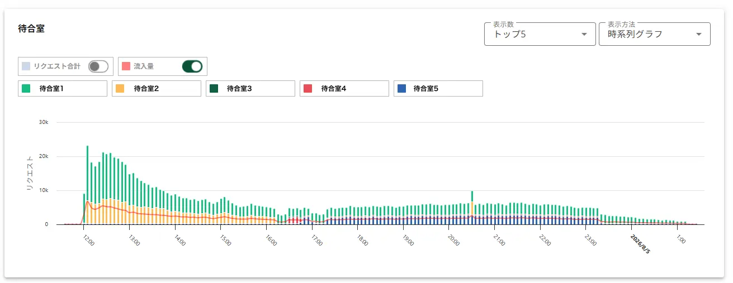Click the red 待合室4 color swatch

tap(308, 88)
